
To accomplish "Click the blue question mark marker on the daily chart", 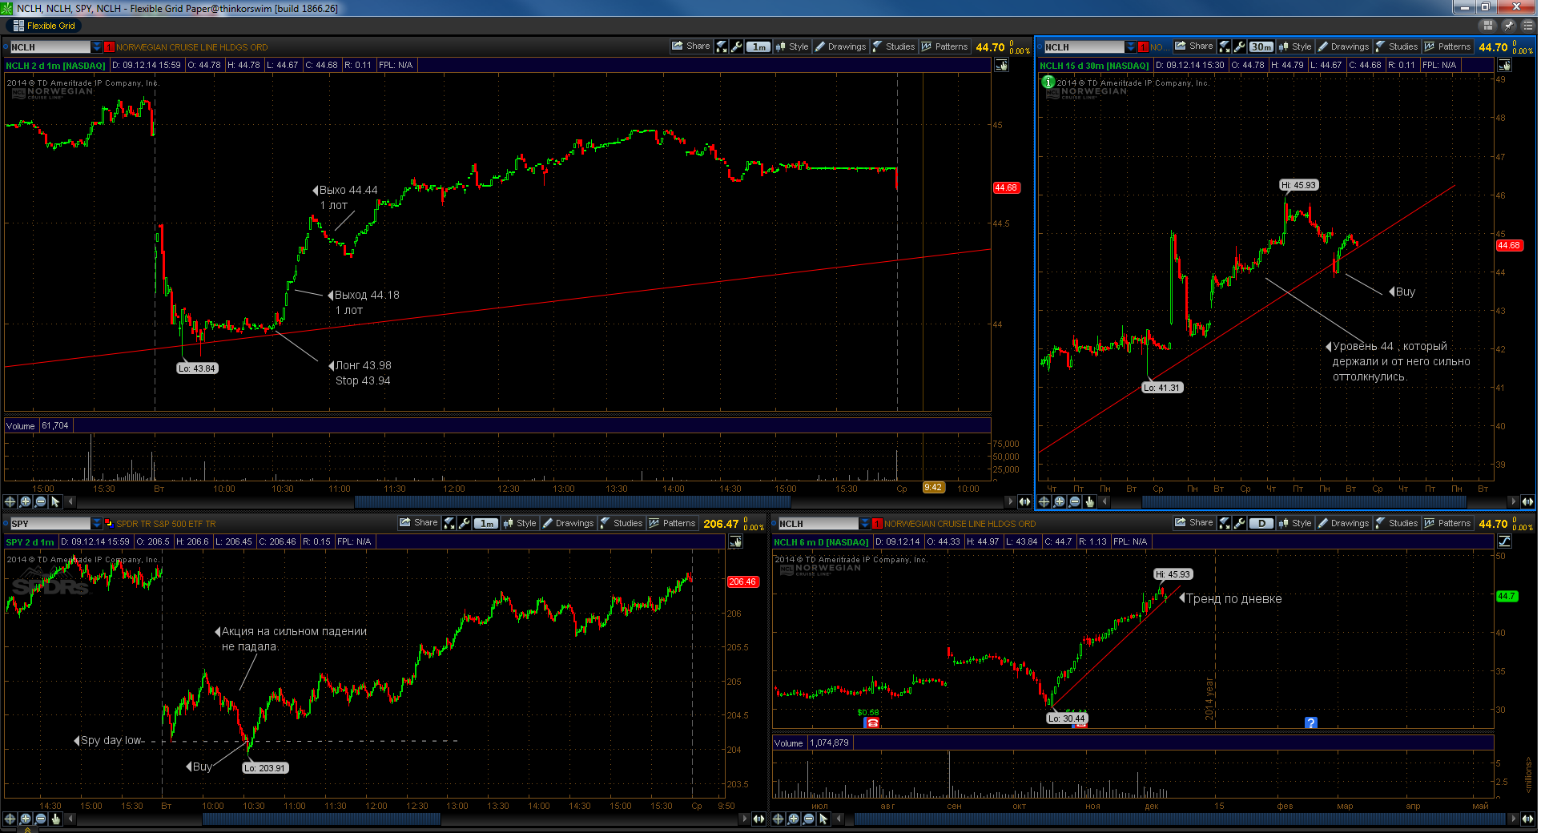I will (x=1311, y=722).
